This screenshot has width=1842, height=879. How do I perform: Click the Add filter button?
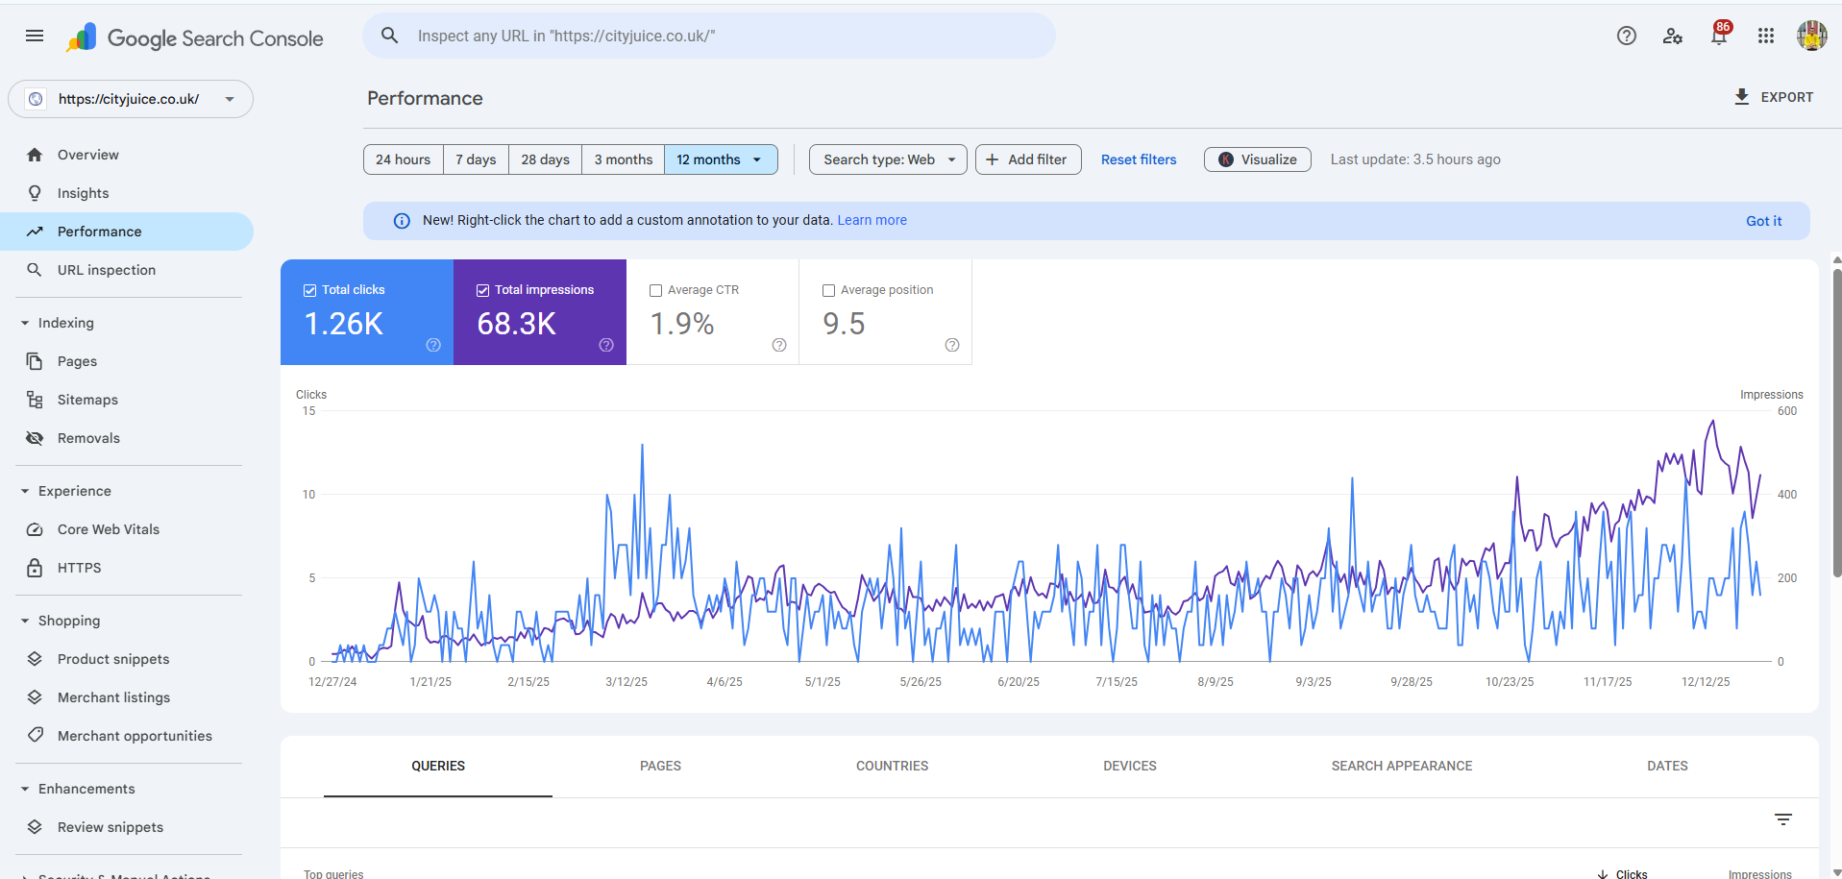click(x=1027, y=159)
